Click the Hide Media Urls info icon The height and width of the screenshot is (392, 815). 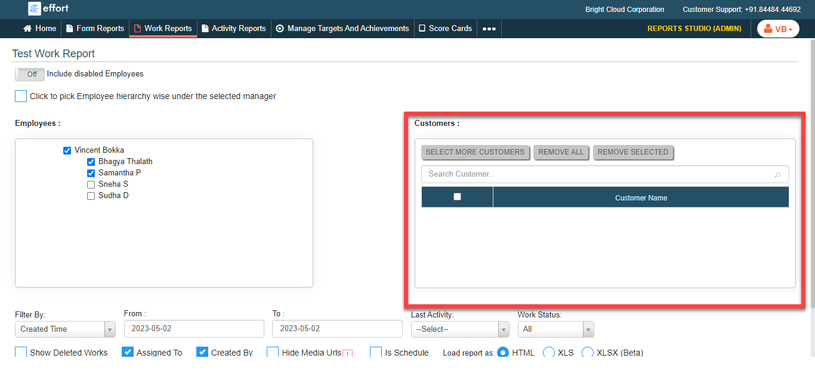(347, 353)
